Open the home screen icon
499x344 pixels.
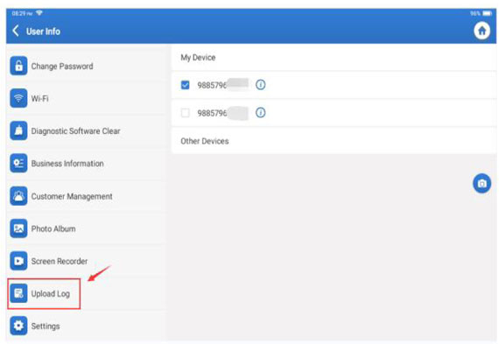(x=481, y=31)
